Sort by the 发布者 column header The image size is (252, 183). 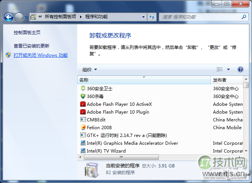coord(227,80)
